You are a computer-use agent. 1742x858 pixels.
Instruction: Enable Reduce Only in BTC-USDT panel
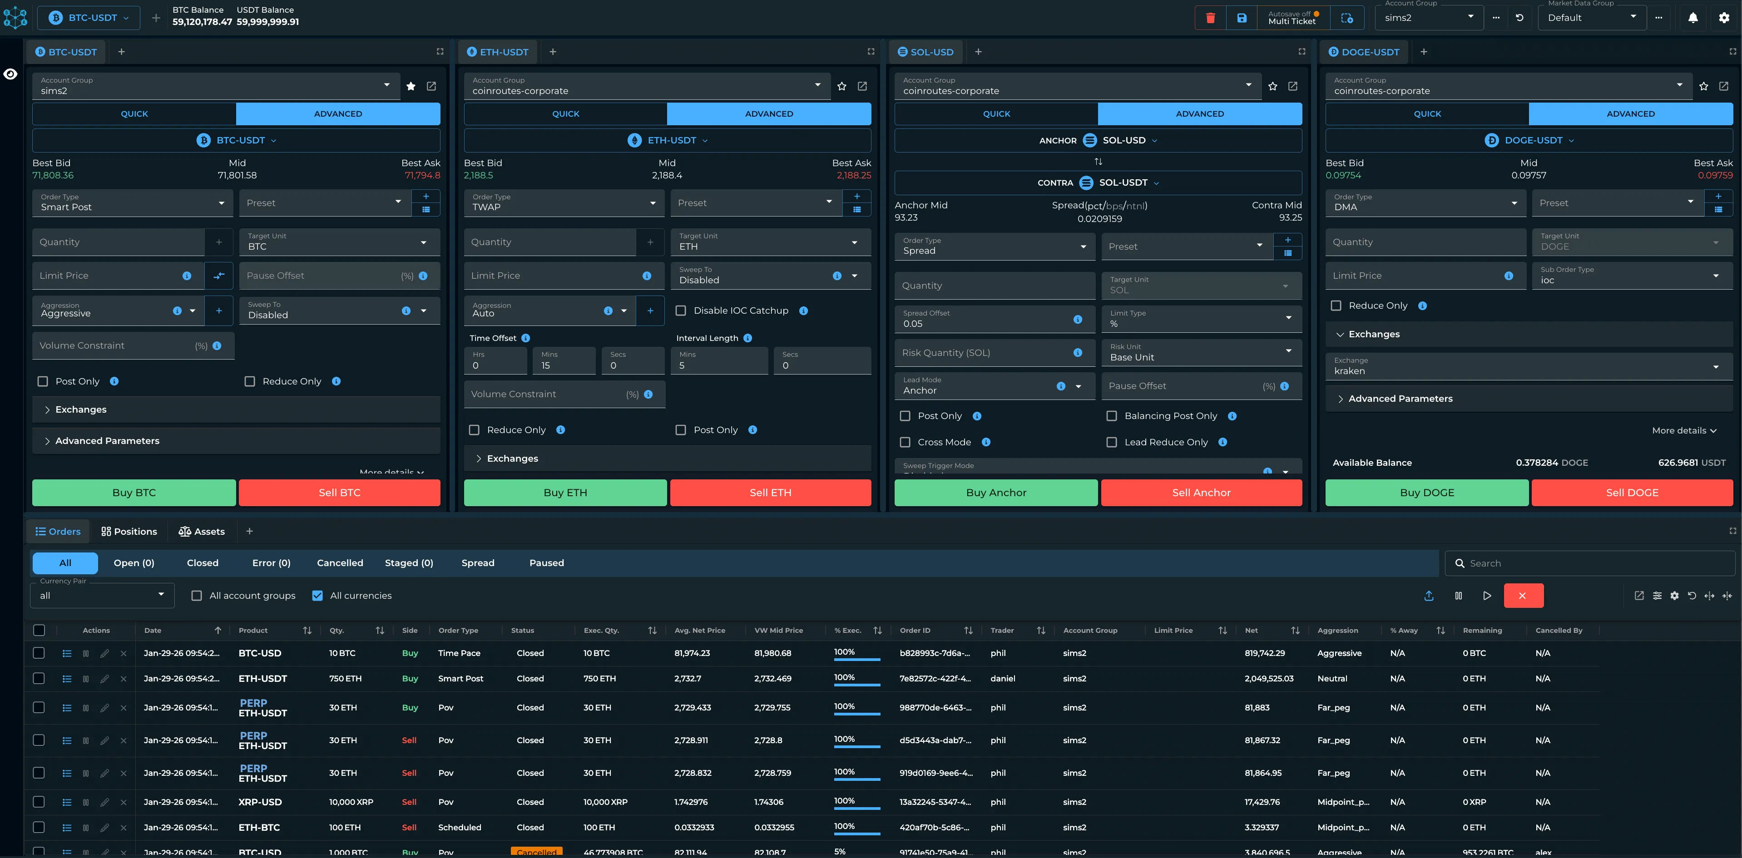[249, 381]
